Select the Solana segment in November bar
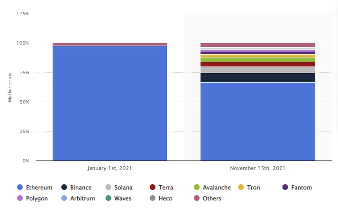338x208 pixels. pyautogui.click(x=257, y=70)
